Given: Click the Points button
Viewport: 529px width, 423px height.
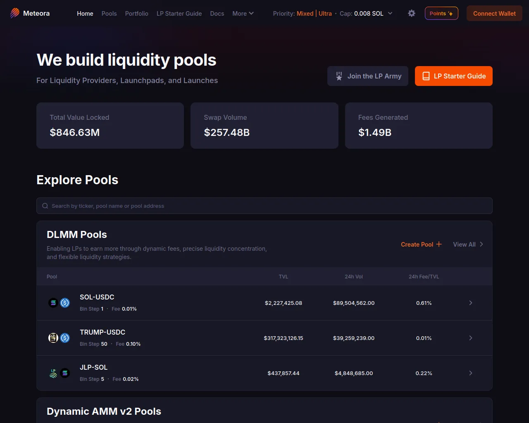Looking at the screenshot, I should (x=441, y=13).
